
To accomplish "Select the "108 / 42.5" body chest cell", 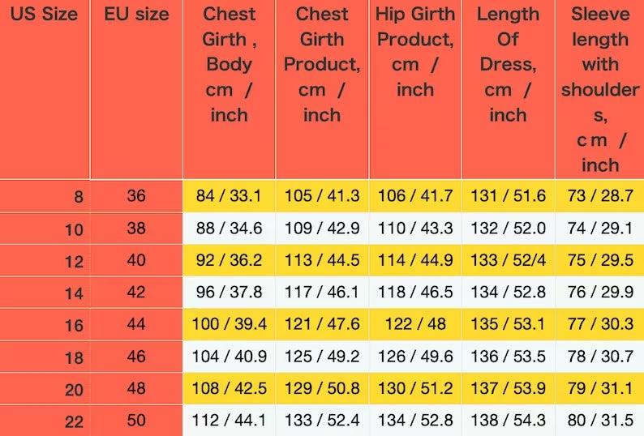I will (x=229, y=389).
